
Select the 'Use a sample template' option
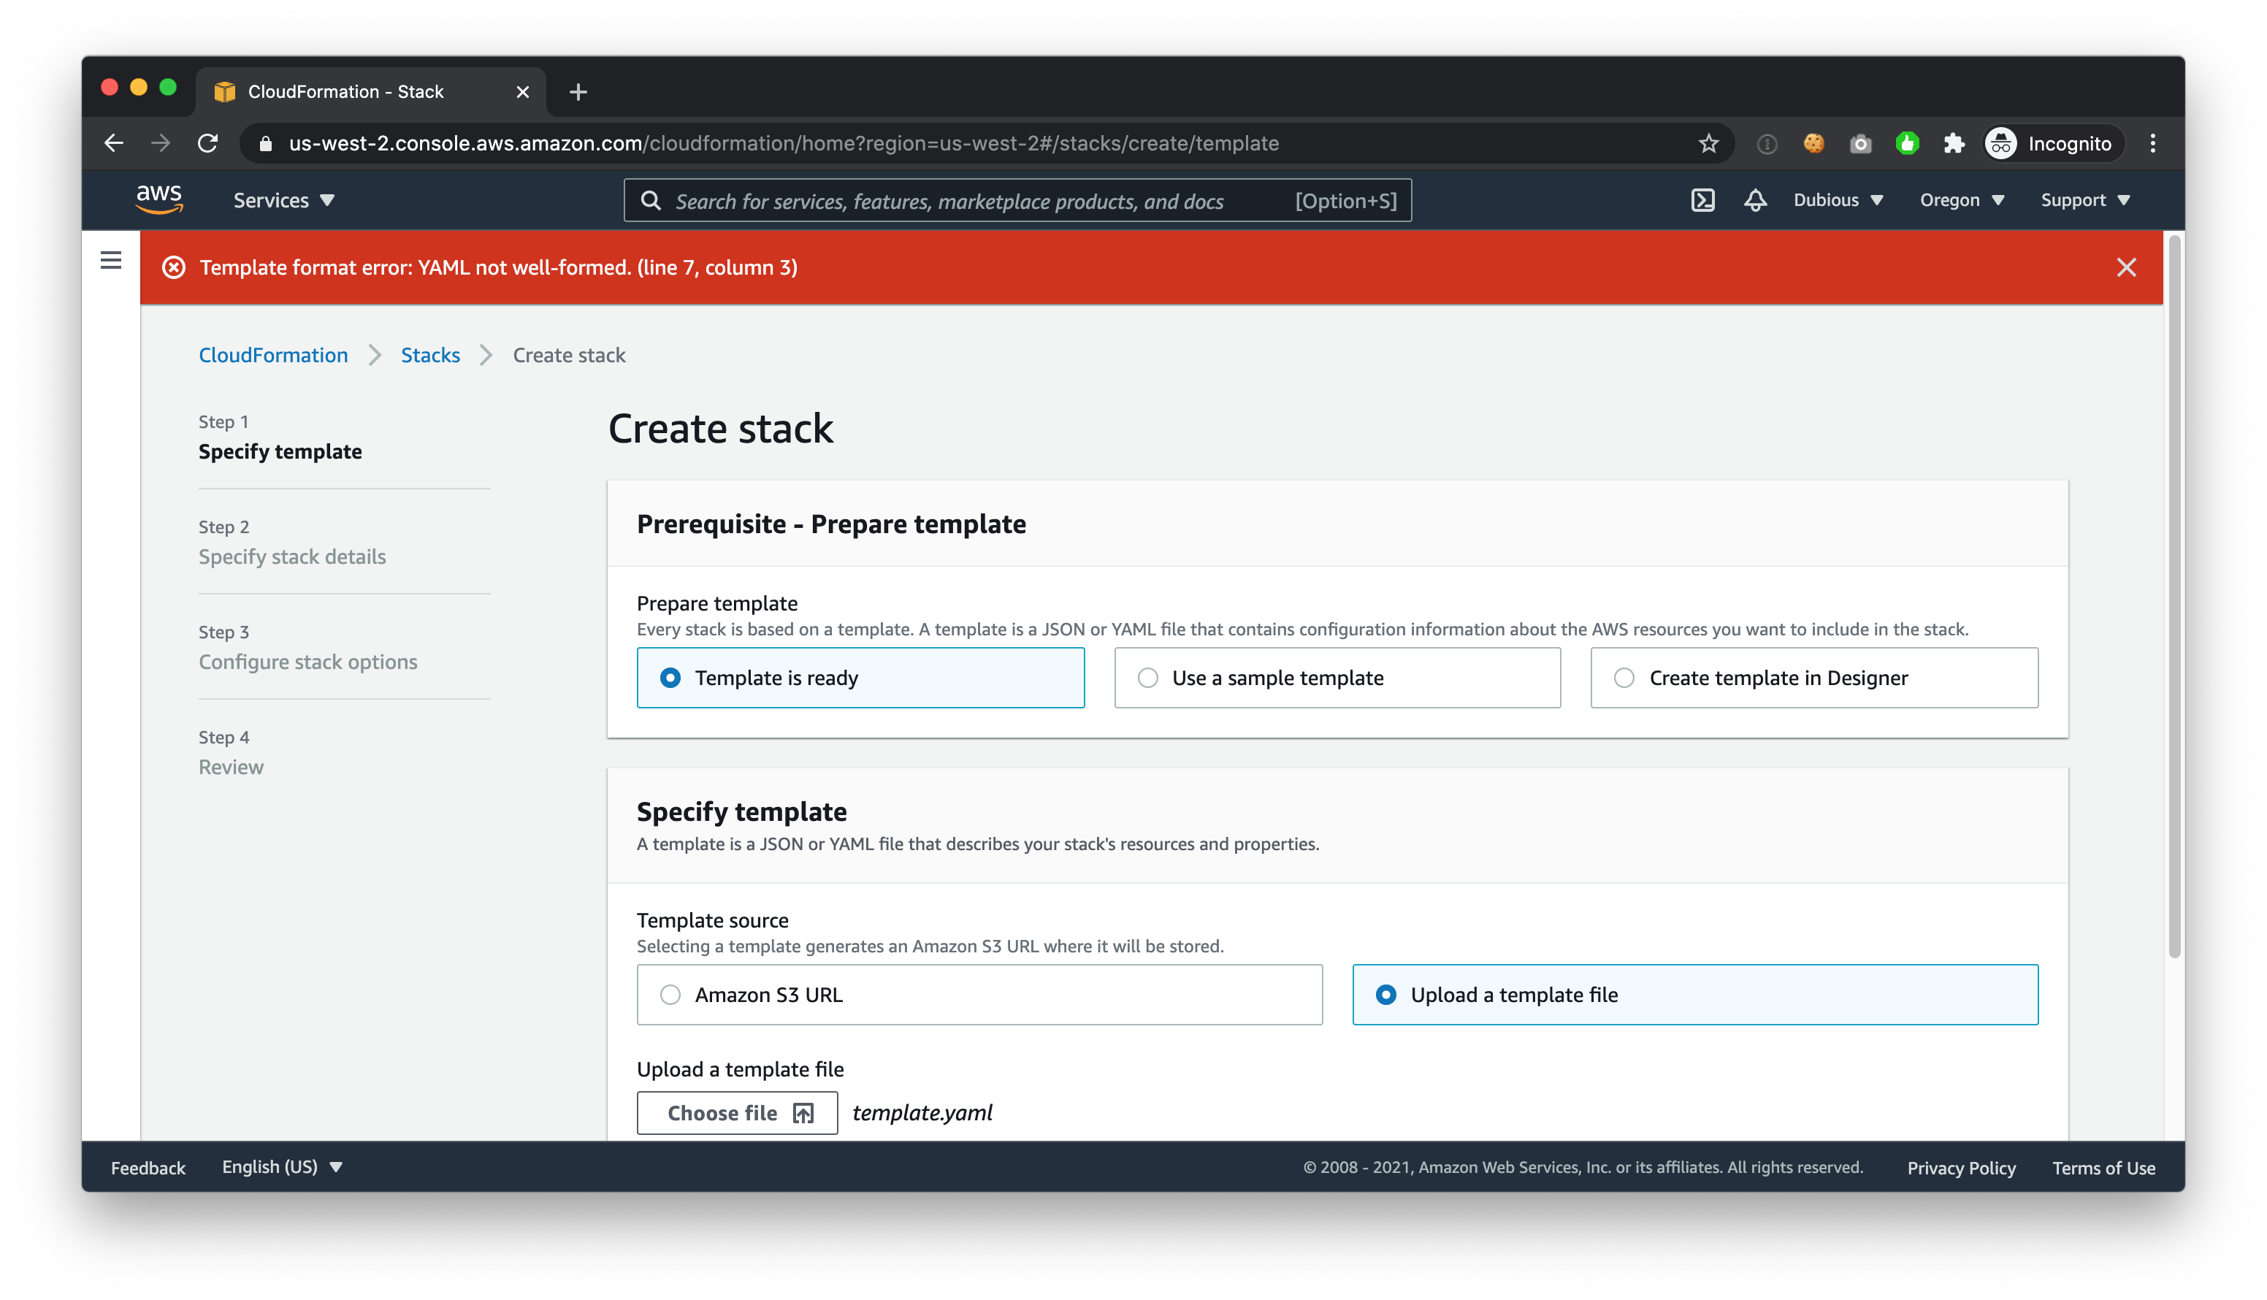[x=1337, y=678]
